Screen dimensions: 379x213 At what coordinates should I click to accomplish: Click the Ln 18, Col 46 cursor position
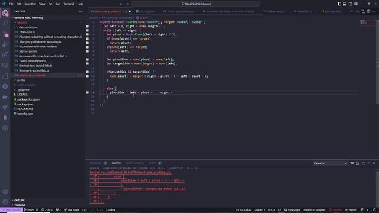tap(243, 210)
